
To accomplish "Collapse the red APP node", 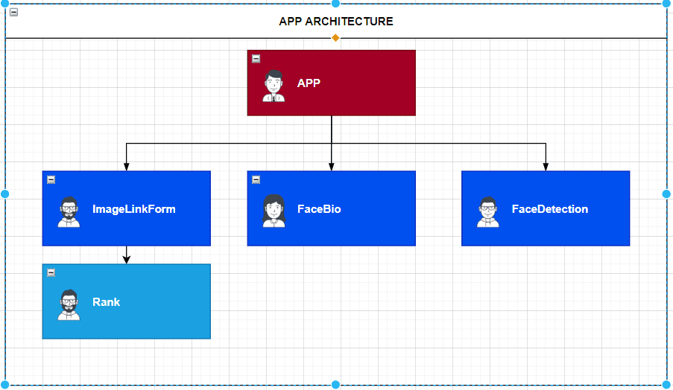I will [x=256, y=58].
